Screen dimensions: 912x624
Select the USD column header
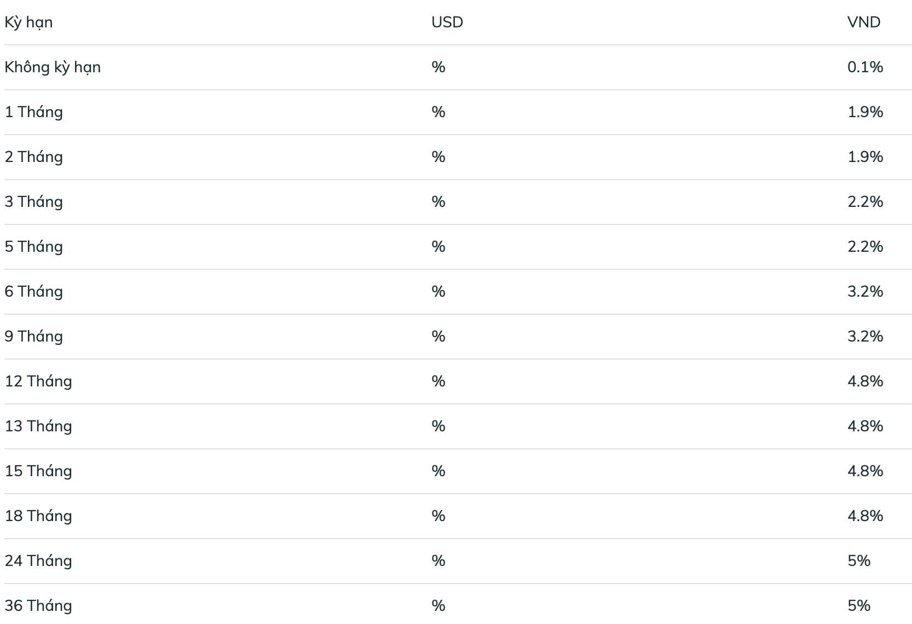pos(447,22)
